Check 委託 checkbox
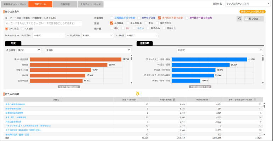 [x=146, y=23]
